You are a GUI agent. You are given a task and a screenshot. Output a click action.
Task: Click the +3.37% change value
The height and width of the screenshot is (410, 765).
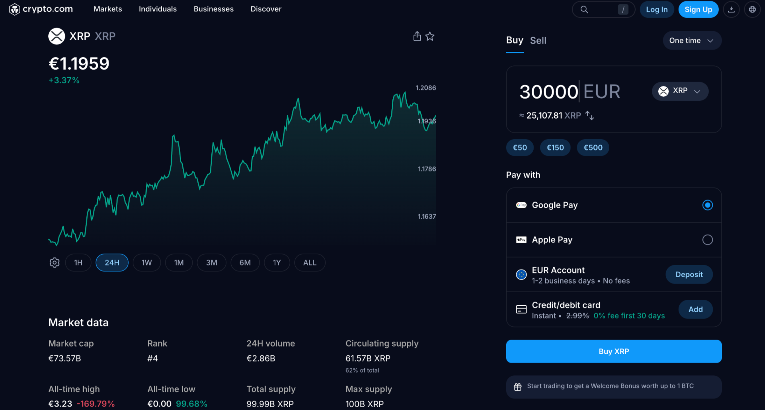click(x=64, y=80)
